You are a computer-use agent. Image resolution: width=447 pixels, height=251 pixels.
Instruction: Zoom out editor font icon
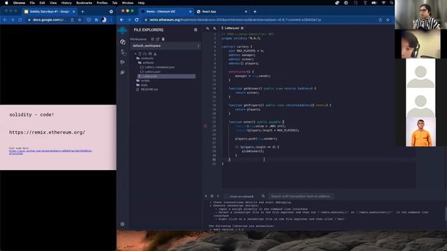click(x=207, y=29)
